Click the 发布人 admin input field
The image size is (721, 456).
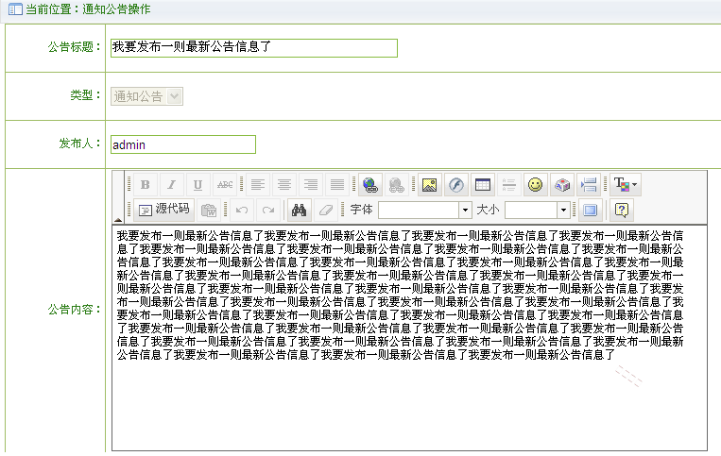183,144
